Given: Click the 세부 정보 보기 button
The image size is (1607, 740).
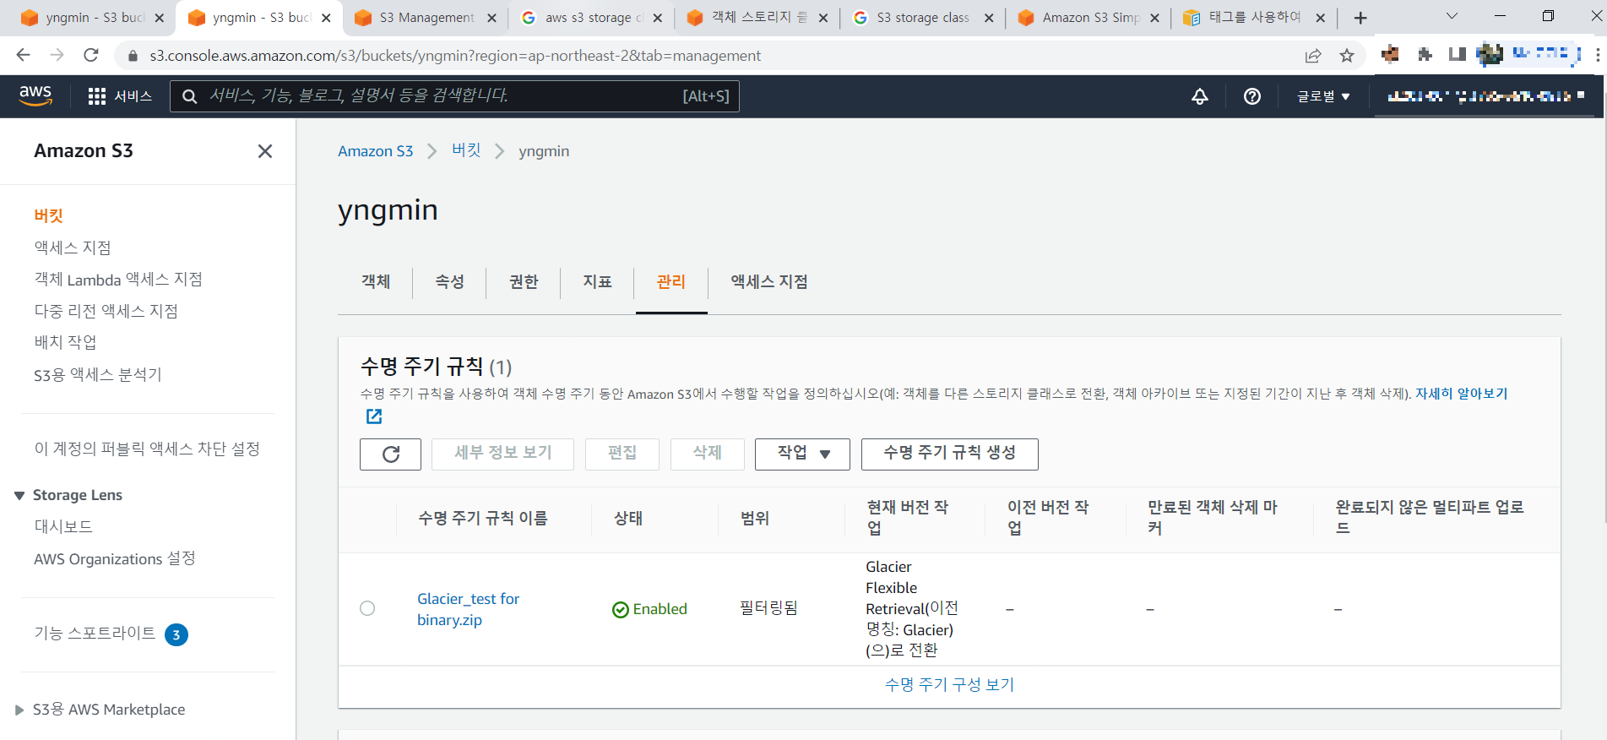Looking at the screenshot, I should (502, 454).
